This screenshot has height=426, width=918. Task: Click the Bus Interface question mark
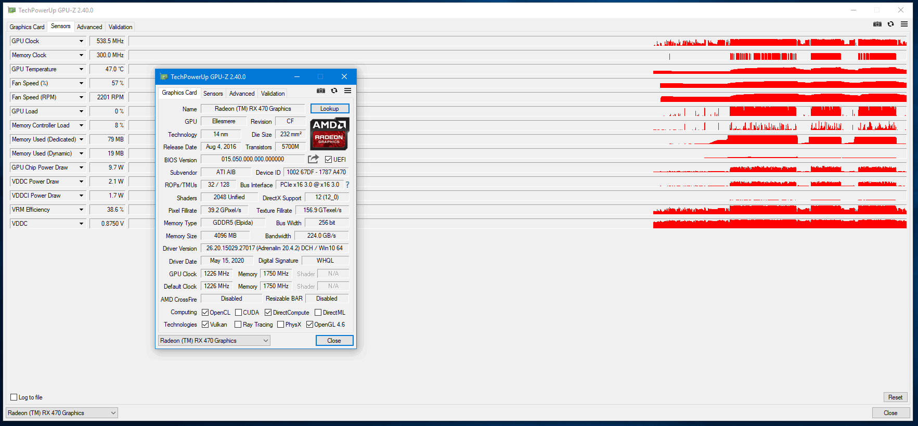click(x=347, y=185)
